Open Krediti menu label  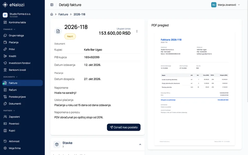12,56
